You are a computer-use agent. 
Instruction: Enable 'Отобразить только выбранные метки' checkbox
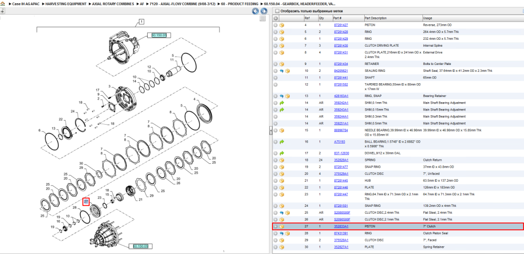tap(277, 11)
